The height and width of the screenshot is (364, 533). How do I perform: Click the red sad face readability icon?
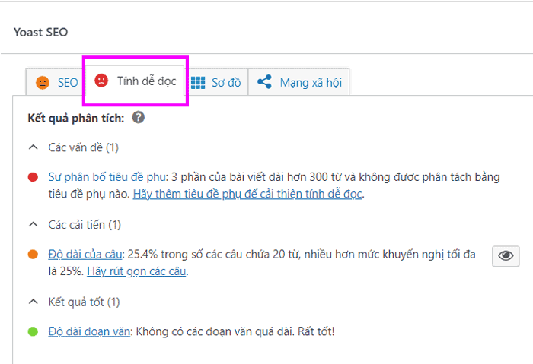click(101, 81)
